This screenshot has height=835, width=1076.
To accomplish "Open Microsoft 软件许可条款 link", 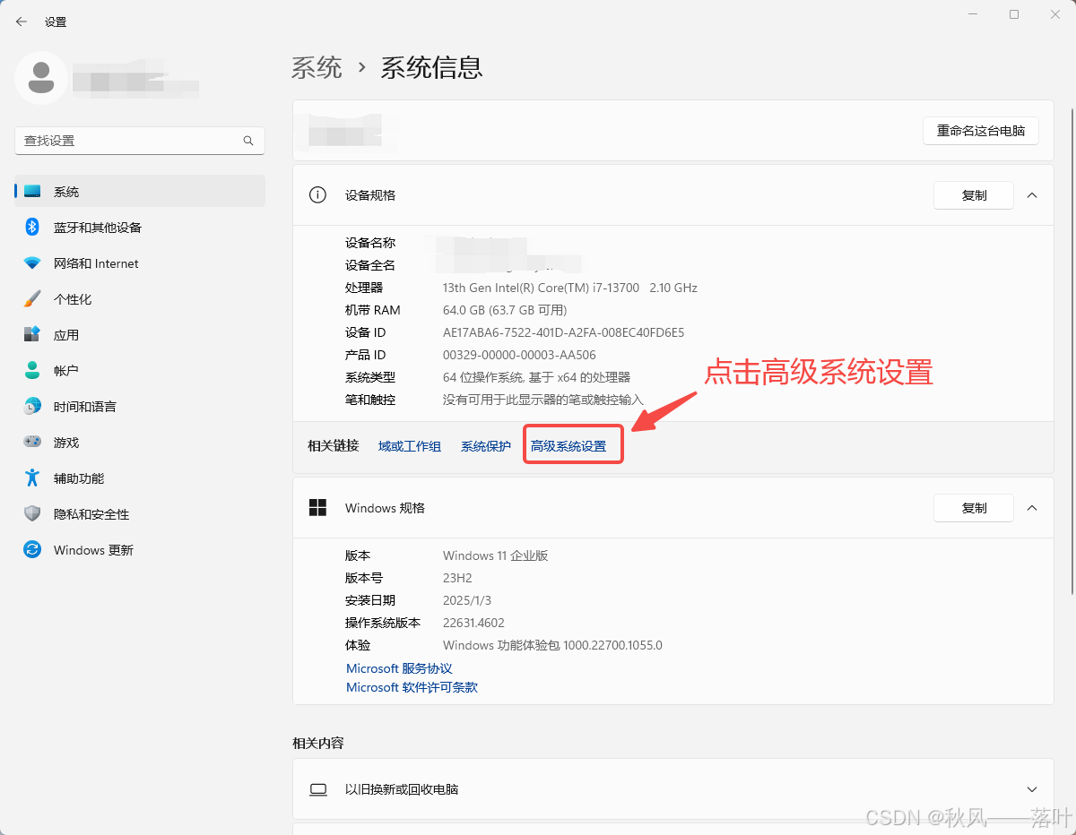I will (x=412, y=687).
